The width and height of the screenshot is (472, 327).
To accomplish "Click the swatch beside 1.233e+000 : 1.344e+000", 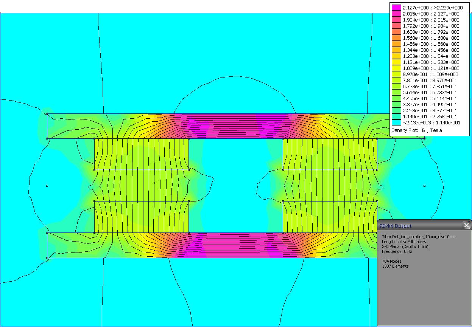I will click(396, 56).
